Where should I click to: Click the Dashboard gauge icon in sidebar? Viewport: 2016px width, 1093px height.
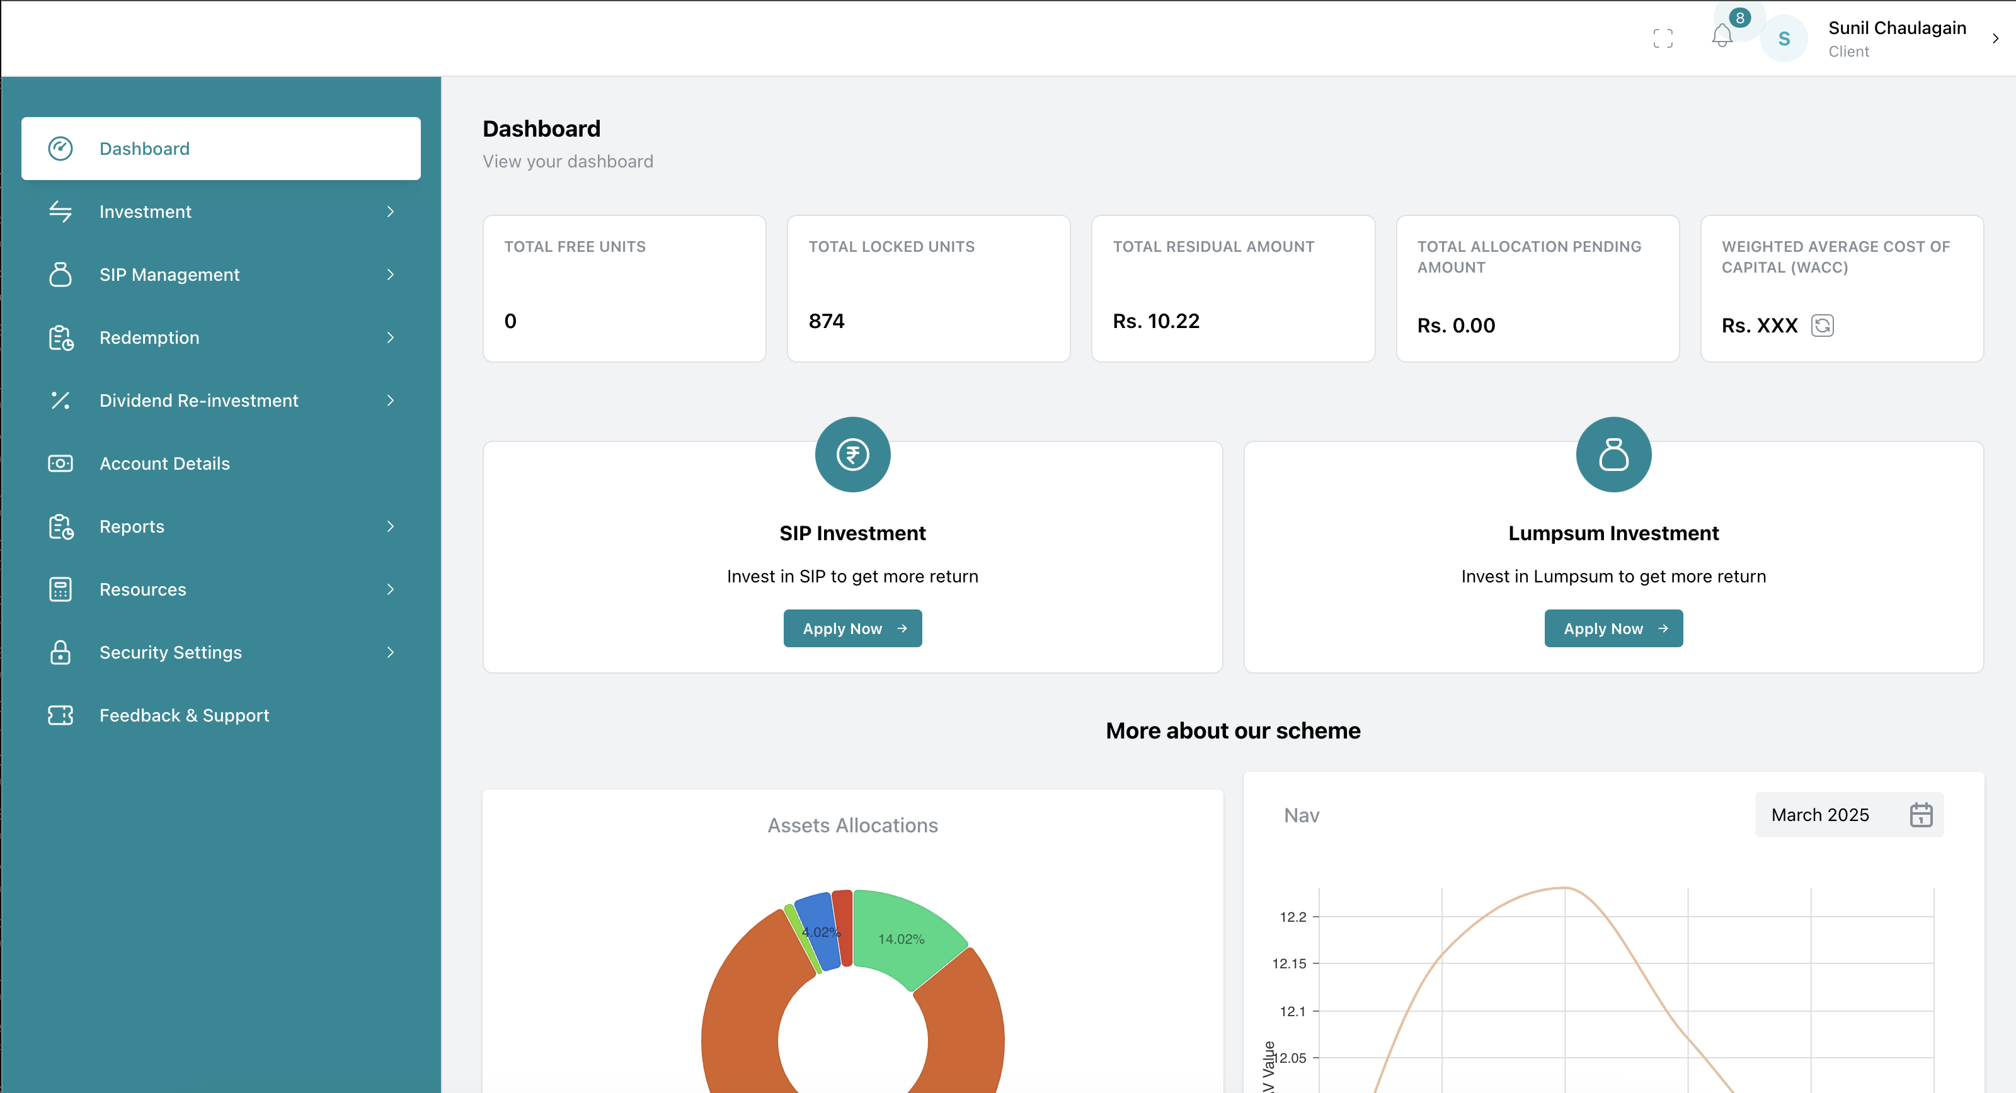coord(60,149)
